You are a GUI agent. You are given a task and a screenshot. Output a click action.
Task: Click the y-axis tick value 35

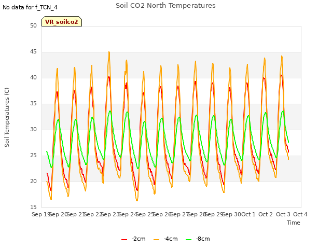pos(33,104)
